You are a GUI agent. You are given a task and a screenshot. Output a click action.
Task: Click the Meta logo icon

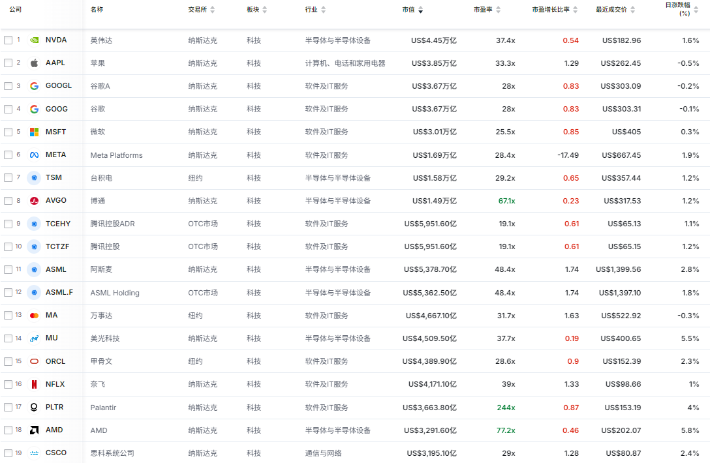coord(34,155)
